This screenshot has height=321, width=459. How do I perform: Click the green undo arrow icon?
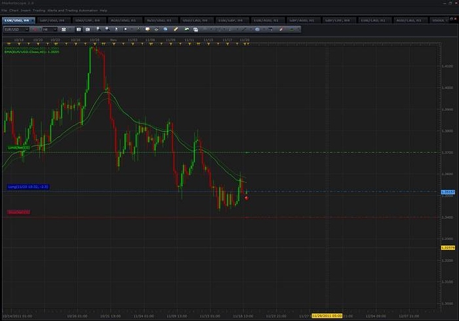pyautogui.click(x=186, y=29)
